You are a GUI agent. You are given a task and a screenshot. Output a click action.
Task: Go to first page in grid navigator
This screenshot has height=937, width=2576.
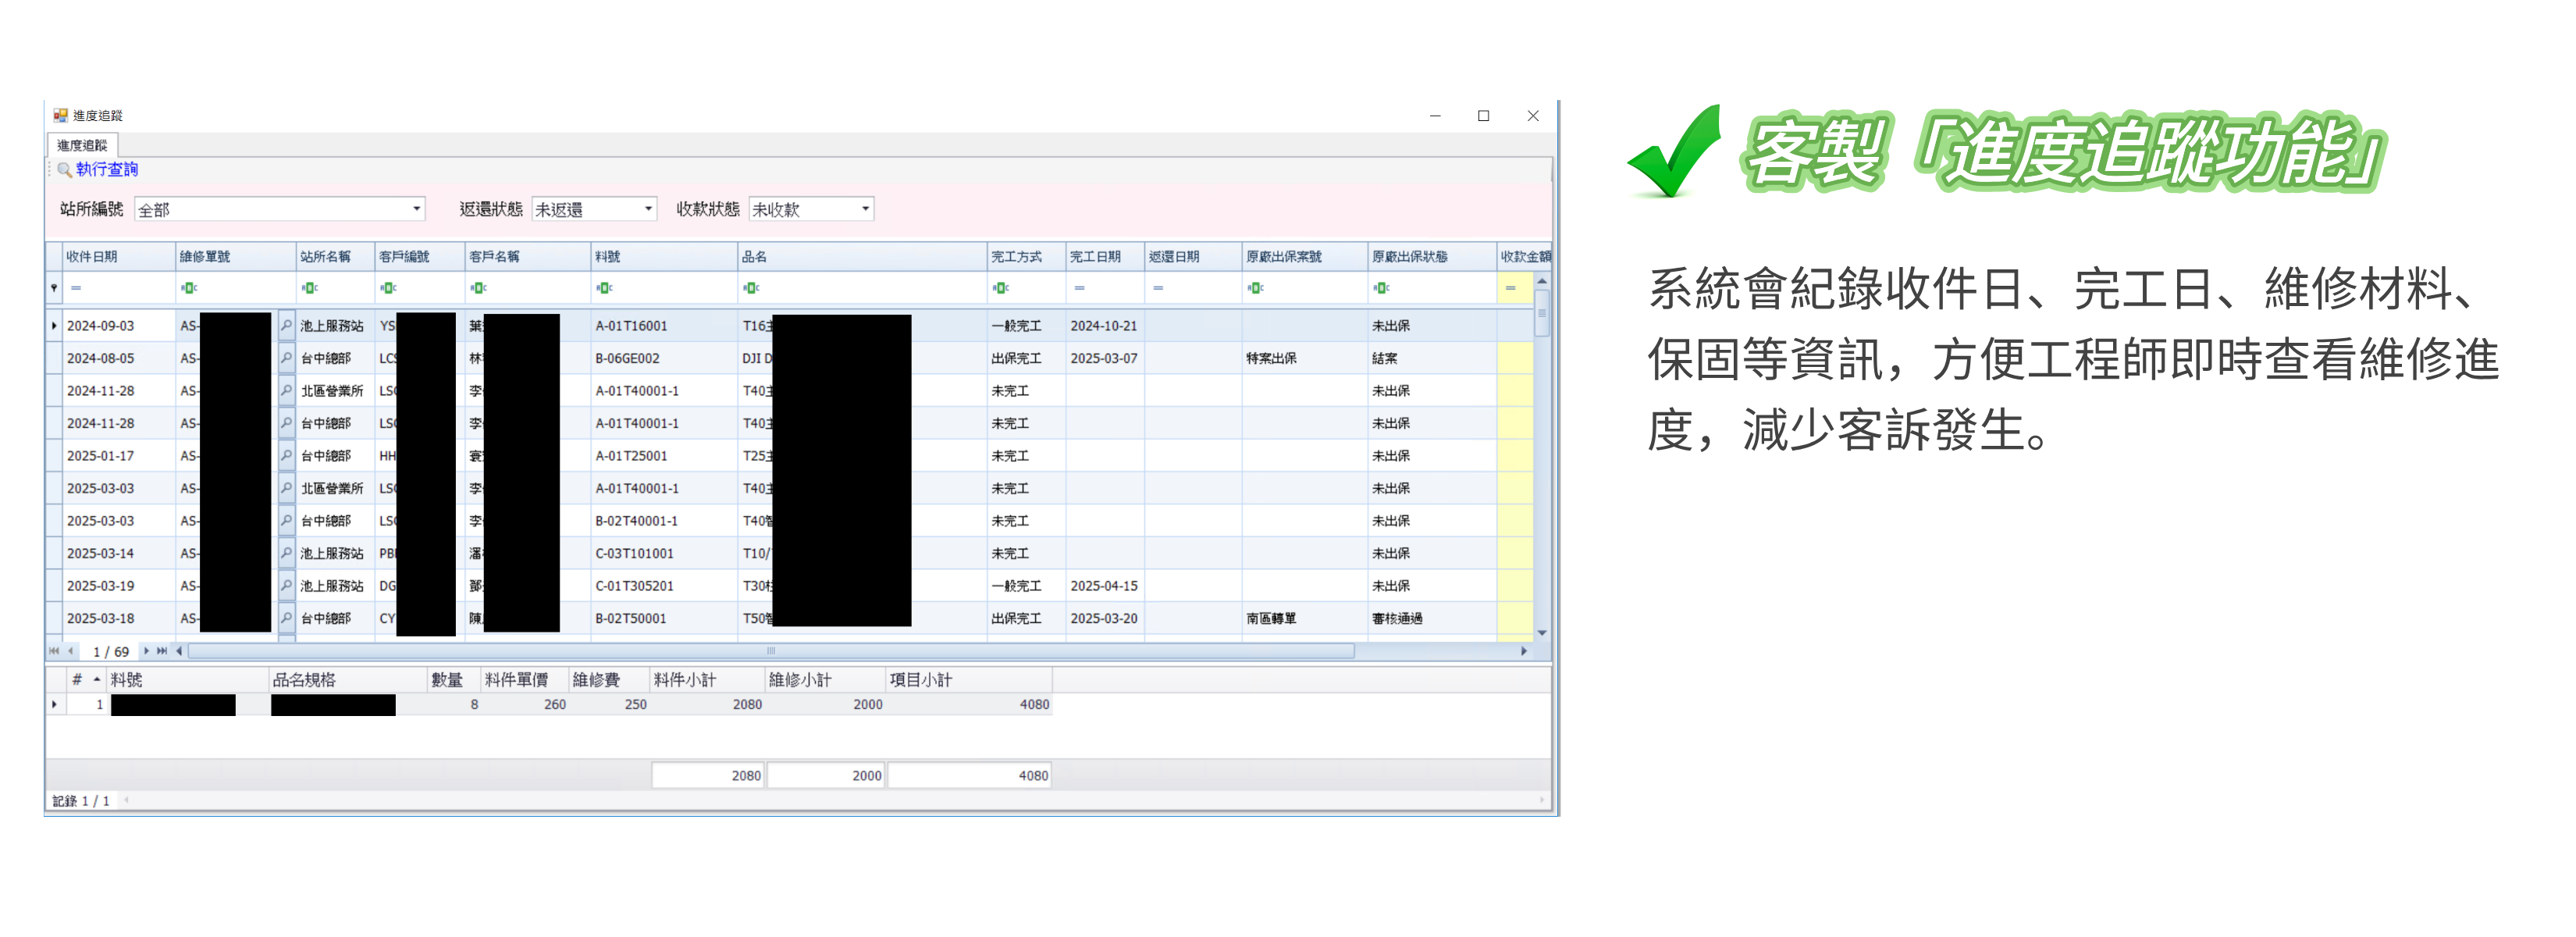[54, 651]
